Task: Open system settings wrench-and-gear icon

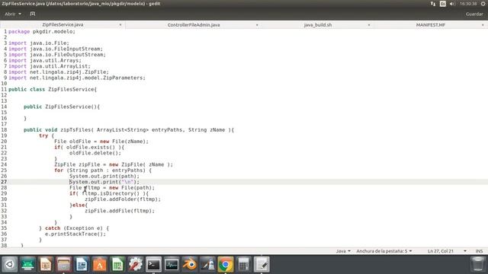Action: click(136, 265)
